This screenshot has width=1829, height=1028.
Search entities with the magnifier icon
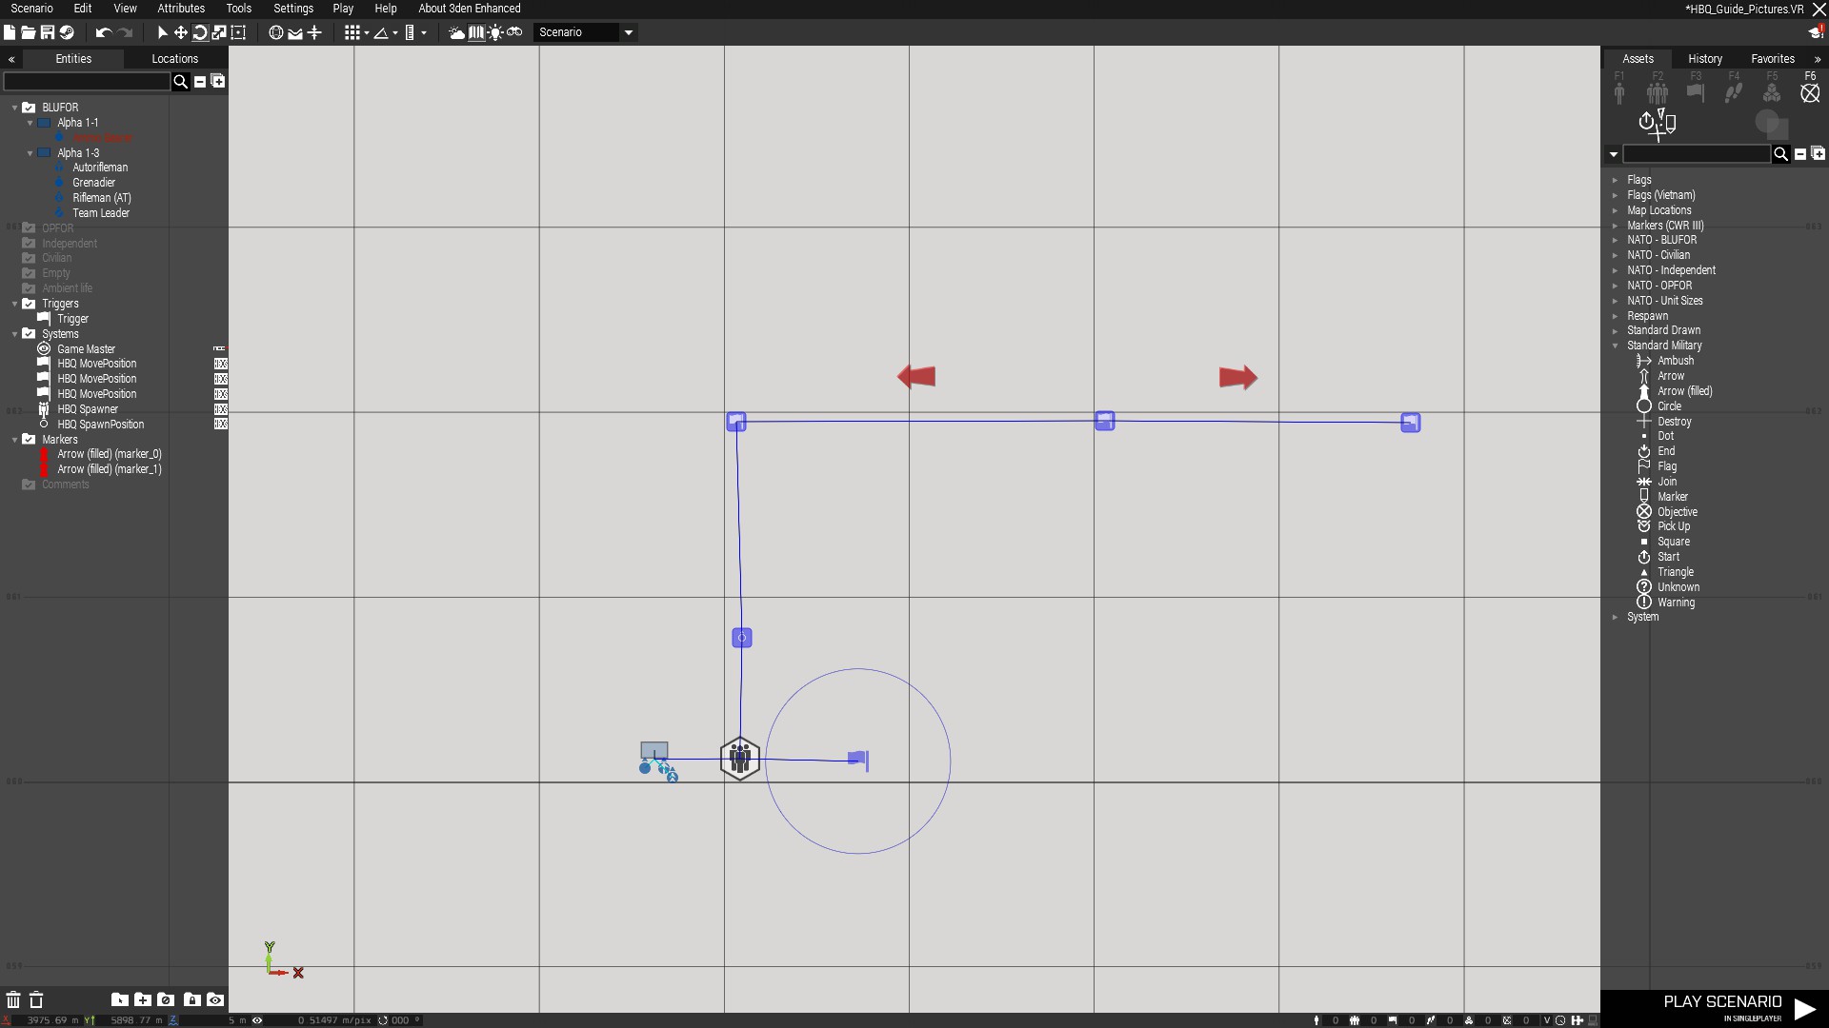click(x=180, y=82)
